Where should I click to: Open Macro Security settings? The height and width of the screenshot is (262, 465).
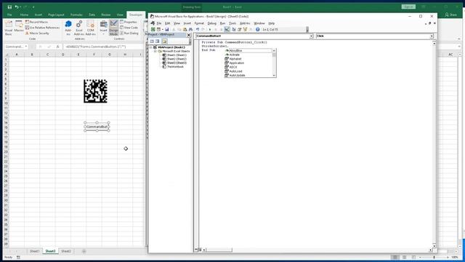(x=37, y=33)
